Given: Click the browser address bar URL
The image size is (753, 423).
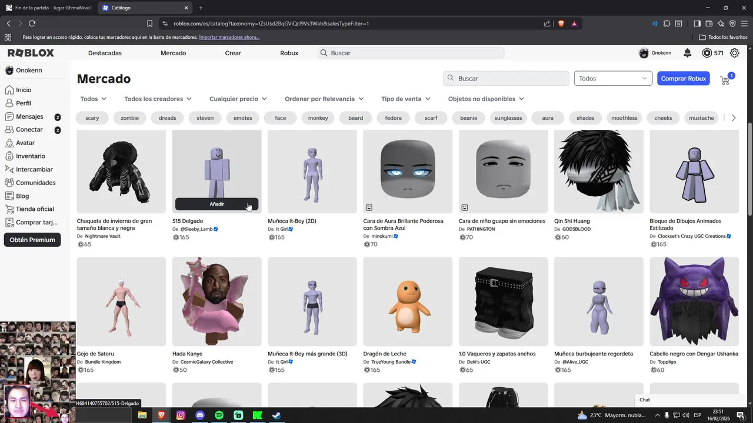Looking at the screenshot, I should (271, 23).
